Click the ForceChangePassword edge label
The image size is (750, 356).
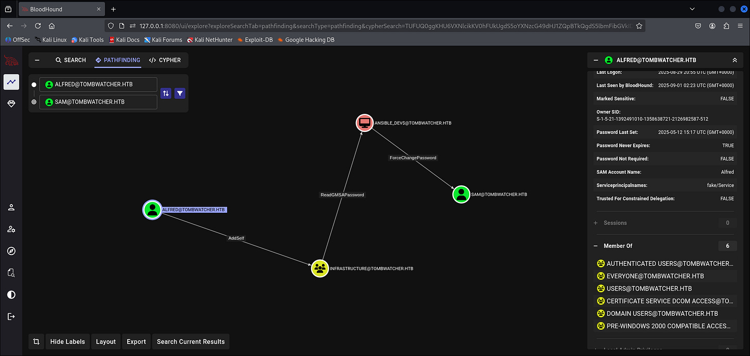[413, 158]
